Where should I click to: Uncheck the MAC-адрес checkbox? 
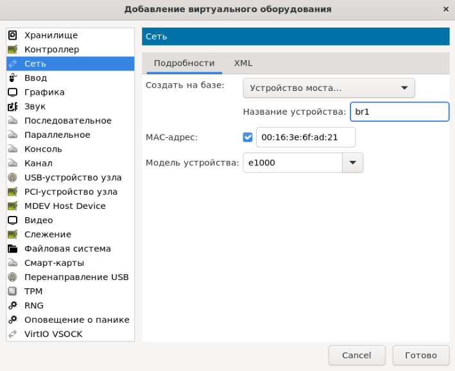(x=248, y=137)
